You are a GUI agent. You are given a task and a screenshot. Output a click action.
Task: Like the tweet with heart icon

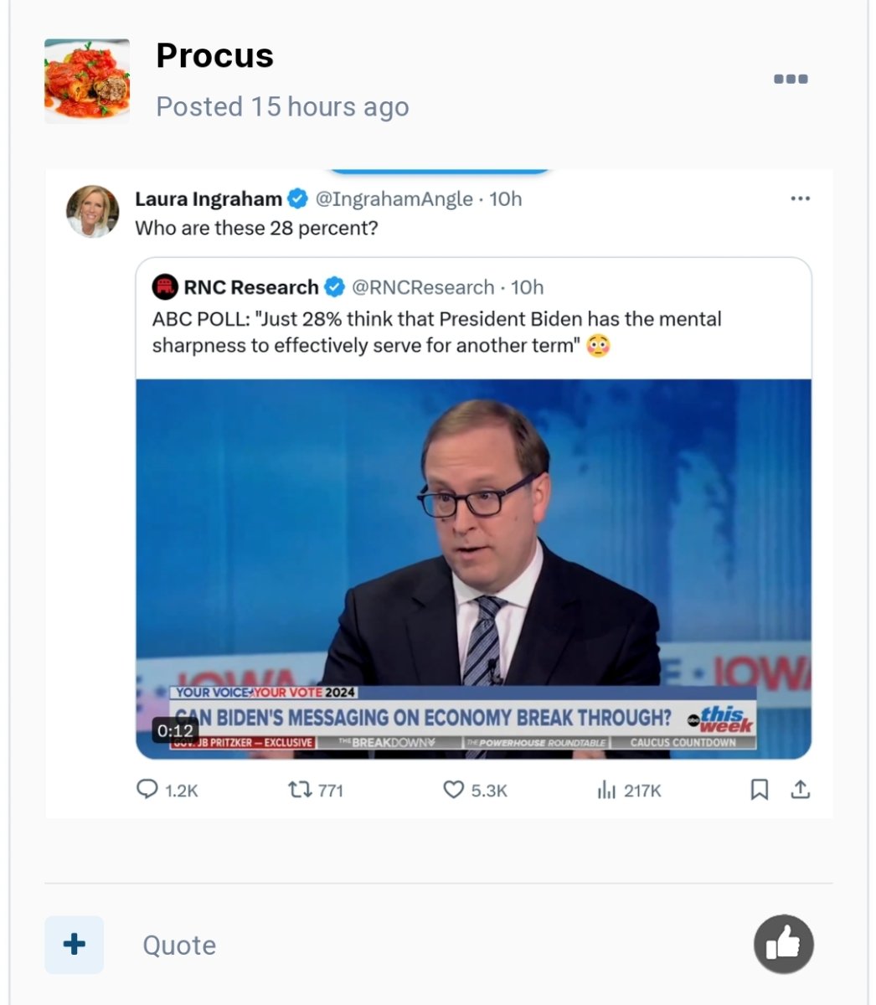coord(453,789)
